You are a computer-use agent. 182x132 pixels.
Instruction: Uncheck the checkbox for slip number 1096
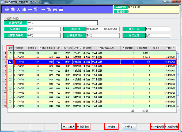10,57
